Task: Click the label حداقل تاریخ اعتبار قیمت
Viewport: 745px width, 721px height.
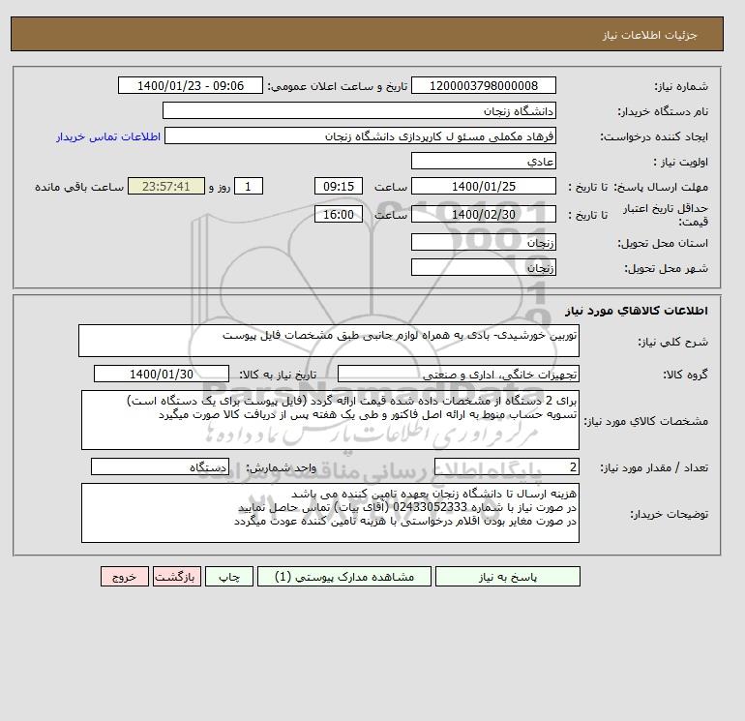Action: click(x=666, y=215)
